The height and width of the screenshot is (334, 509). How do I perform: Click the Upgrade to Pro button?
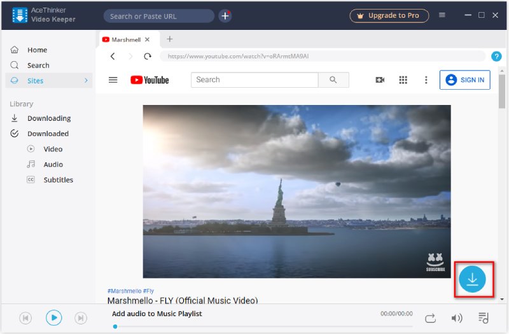click(389, 16)
